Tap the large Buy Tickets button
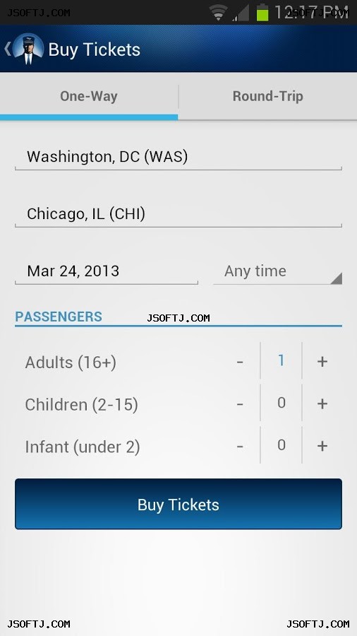 tap(178, 504)
